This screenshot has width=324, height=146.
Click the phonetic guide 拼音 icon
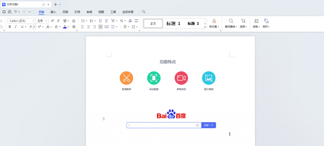click(x=65, y=21)
